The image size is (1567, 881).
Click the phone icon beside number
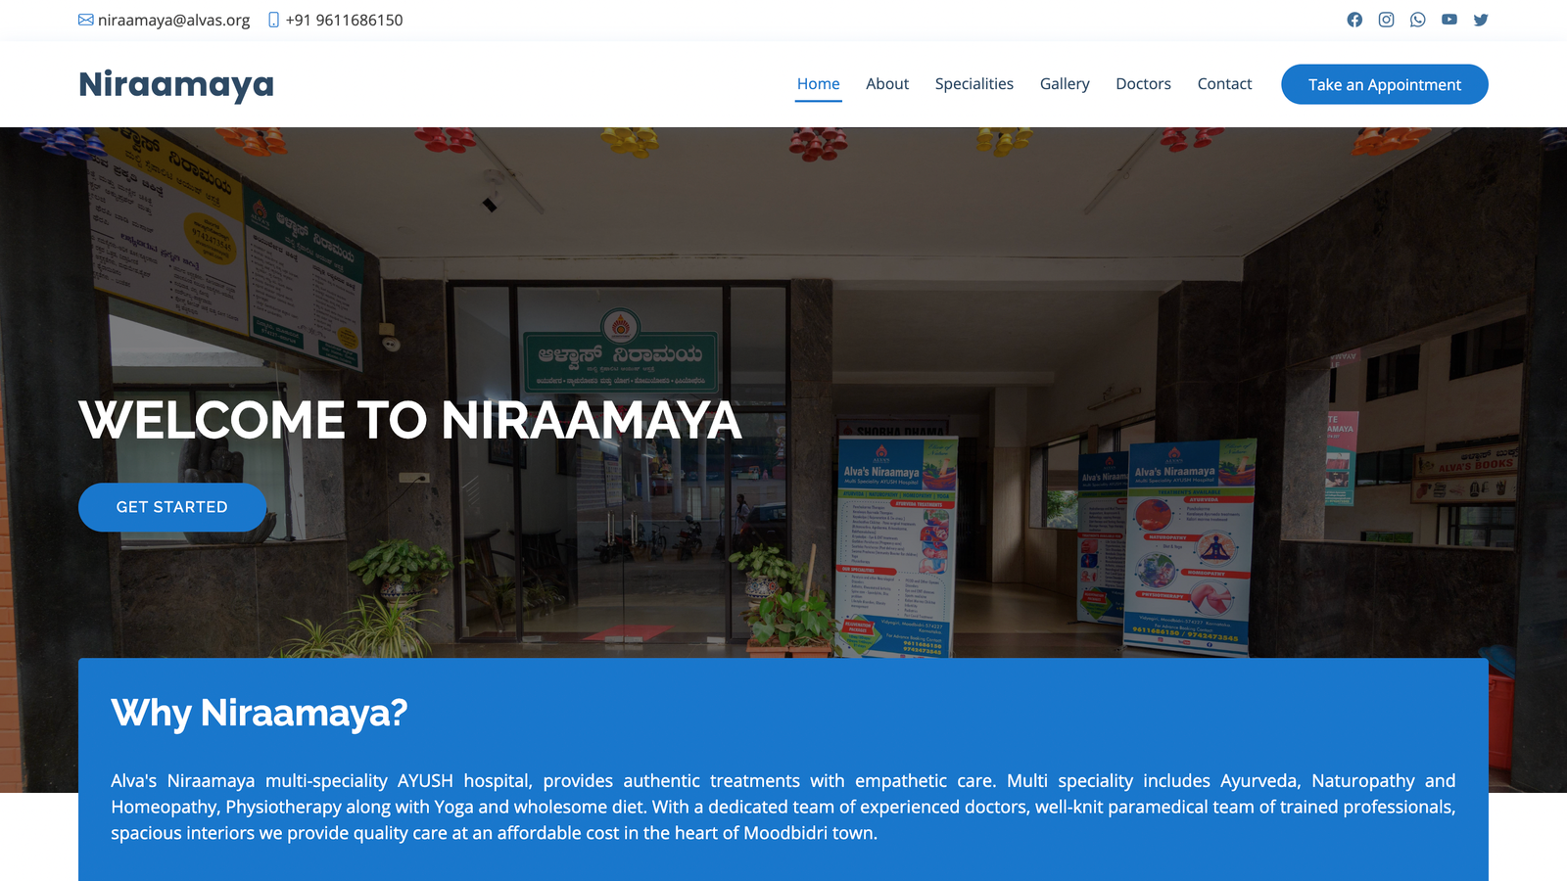pyautogui.click(x=273, y=20)
